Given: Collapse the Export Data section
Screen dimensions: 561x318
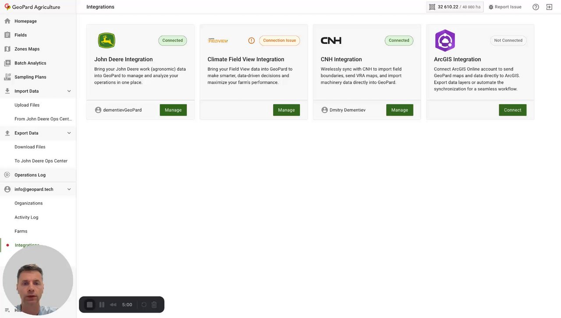Looking at the screenshot, I should pos(69,133).
